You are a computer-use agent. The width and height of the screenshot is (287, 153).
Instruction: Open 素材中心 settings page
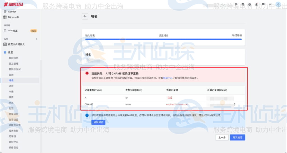click(x=13, y=142)
